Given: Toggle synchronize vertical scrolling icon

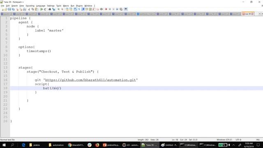Looking at the screenshot, I should pyautogui.click(x=67, y=9).
